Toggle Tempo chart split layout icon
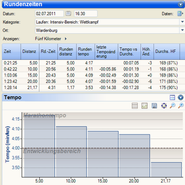Screen dimensions: 185x185 pyautogui.click(x=172, y=97)
